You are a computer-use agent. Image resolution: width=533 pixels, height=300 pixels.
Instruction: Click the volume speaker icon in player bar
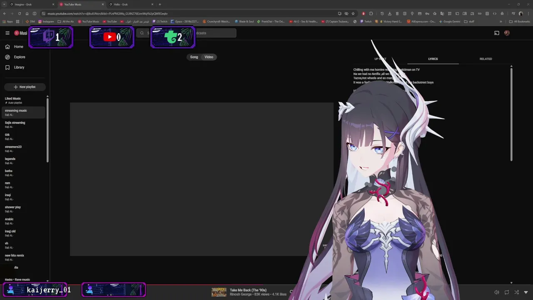(x=496, y=292)
